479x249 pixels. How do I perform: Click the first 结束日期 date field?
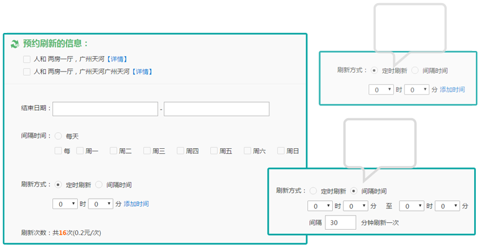(x=105, y=109)
